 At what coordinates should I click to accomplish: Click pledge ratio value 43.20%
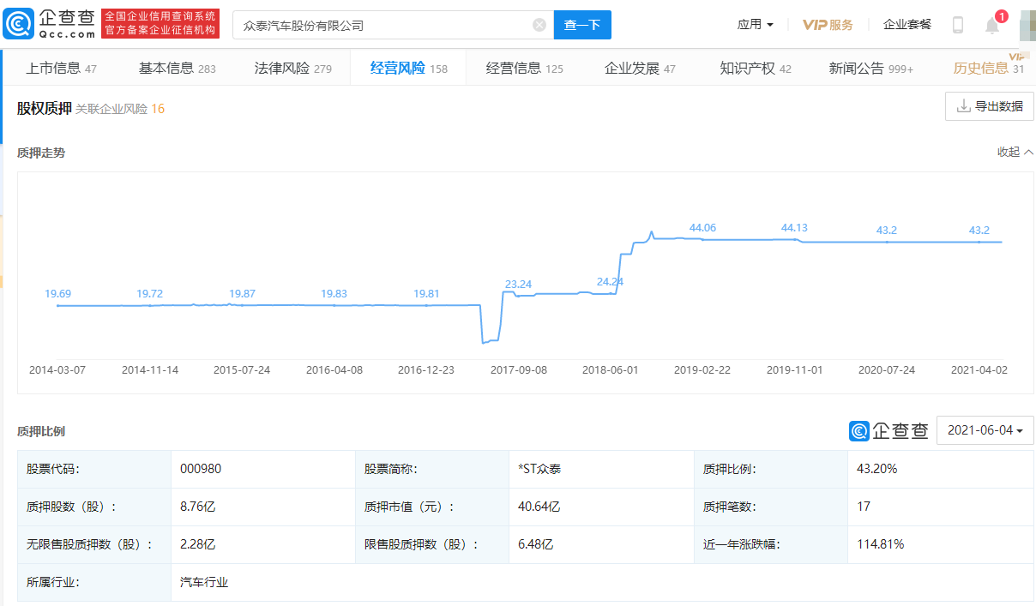877,469
